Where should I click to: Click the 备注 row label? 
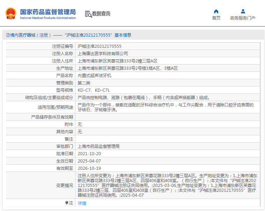69,139
